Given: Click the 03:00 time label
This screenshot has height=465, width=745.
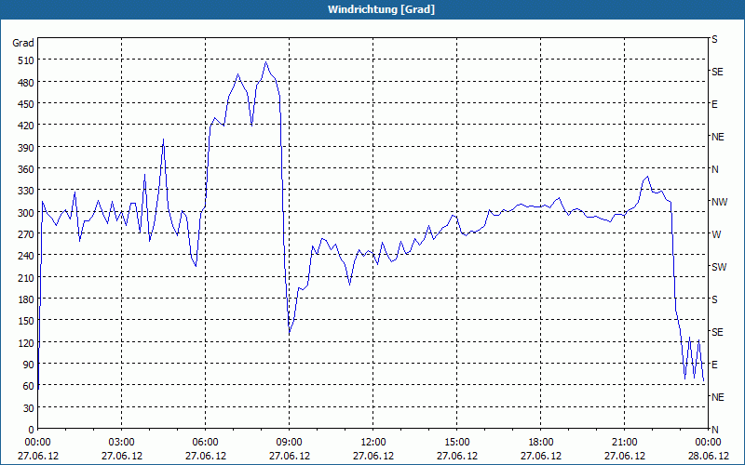Looking at the screenshot, I should click(x=122, y=443).
